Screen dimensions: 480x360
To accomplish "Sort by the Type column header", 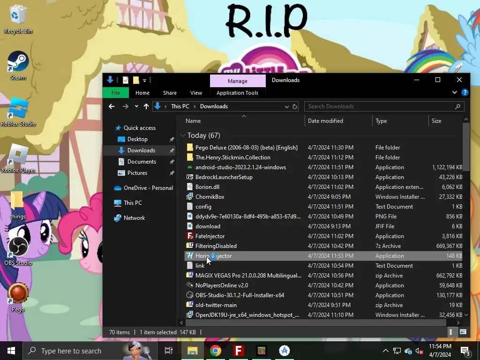I will 400,121.
